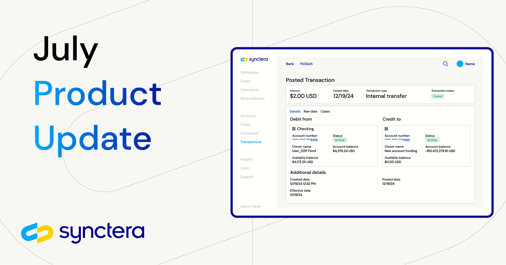The width and height of the screenshot is (506, 265).
Task: Click the July heading text
Action: (x=66, y=51)
